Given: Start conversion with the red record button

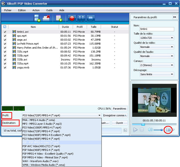Looking at the screenshot, I should [72, 18].
